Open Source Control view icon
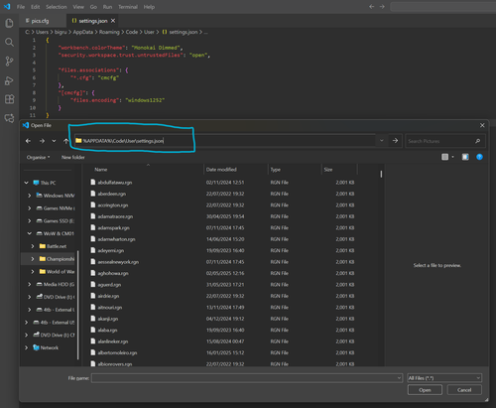Screen dimensions: 496x408 pyautogui.click(x=9, y=62)
